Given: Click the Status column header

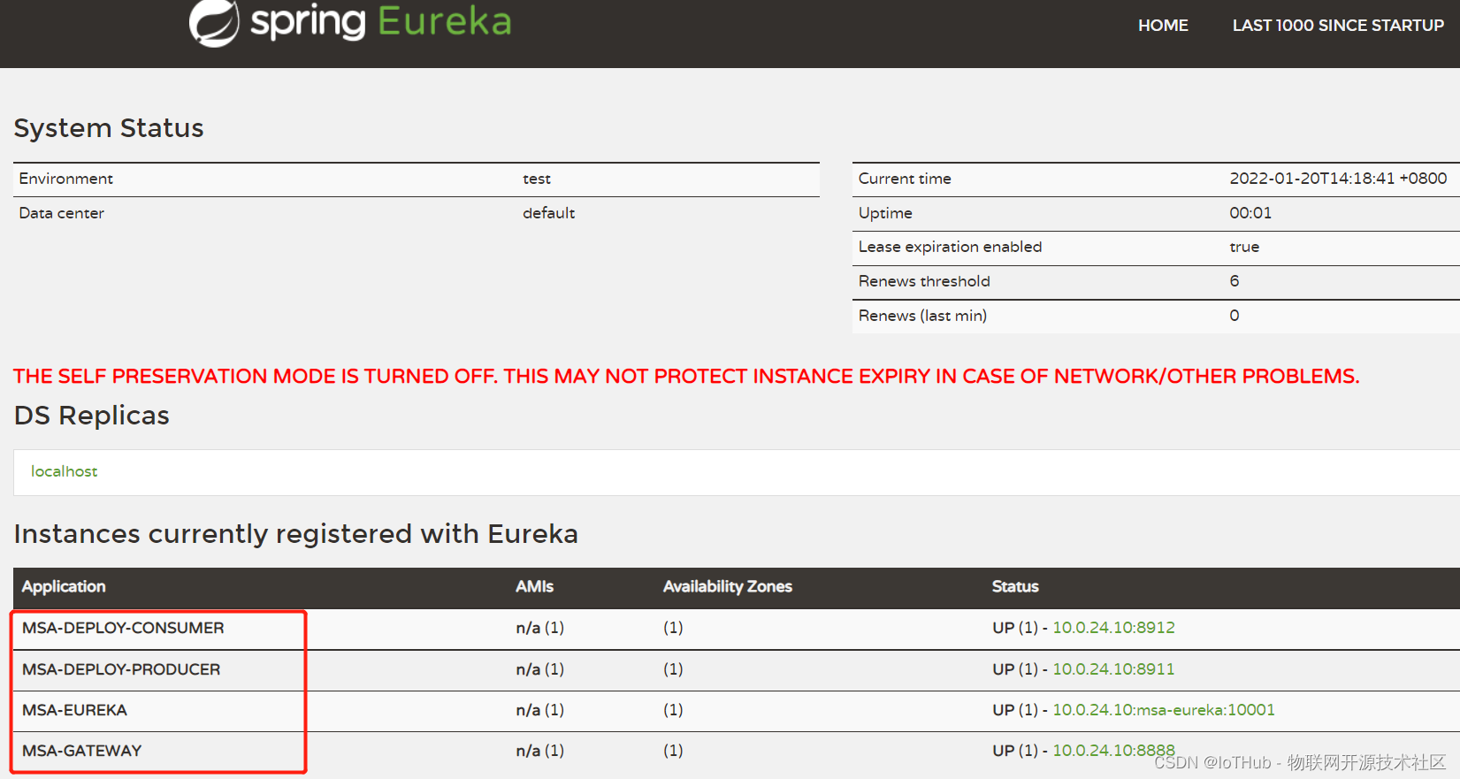Looking at the screenshot, I should tap(1015, 586).
